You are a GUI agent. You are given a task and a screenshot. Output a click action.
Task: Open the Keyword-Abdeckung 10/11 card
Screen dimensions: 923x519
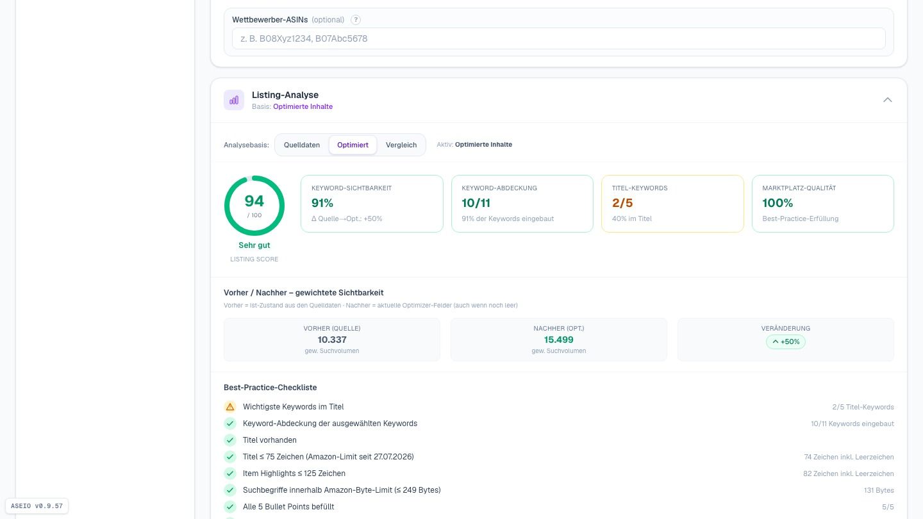[x=522, y=204]
